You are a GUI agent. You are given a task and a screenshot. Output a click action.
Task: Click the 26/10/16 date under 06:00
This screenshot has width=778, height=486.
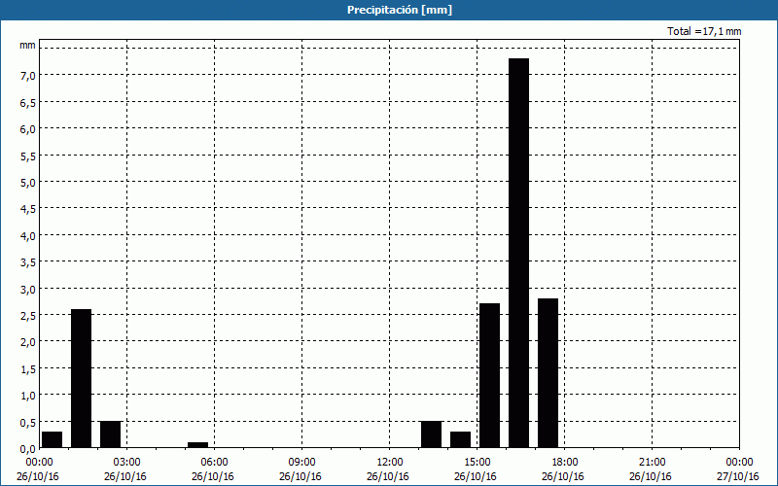213,477
